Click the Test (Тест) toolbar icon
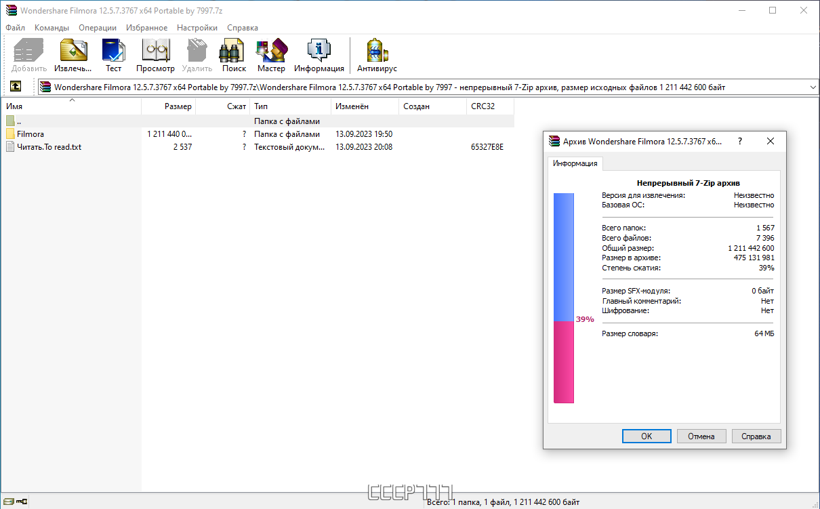820x509 pixels. point(113,51)
